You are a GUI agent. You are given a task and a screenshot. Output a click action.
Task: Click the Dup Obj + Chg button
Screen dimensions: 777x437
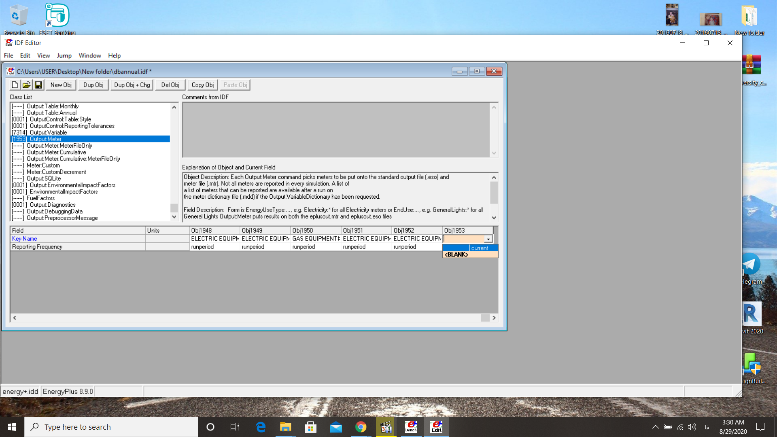132,85
